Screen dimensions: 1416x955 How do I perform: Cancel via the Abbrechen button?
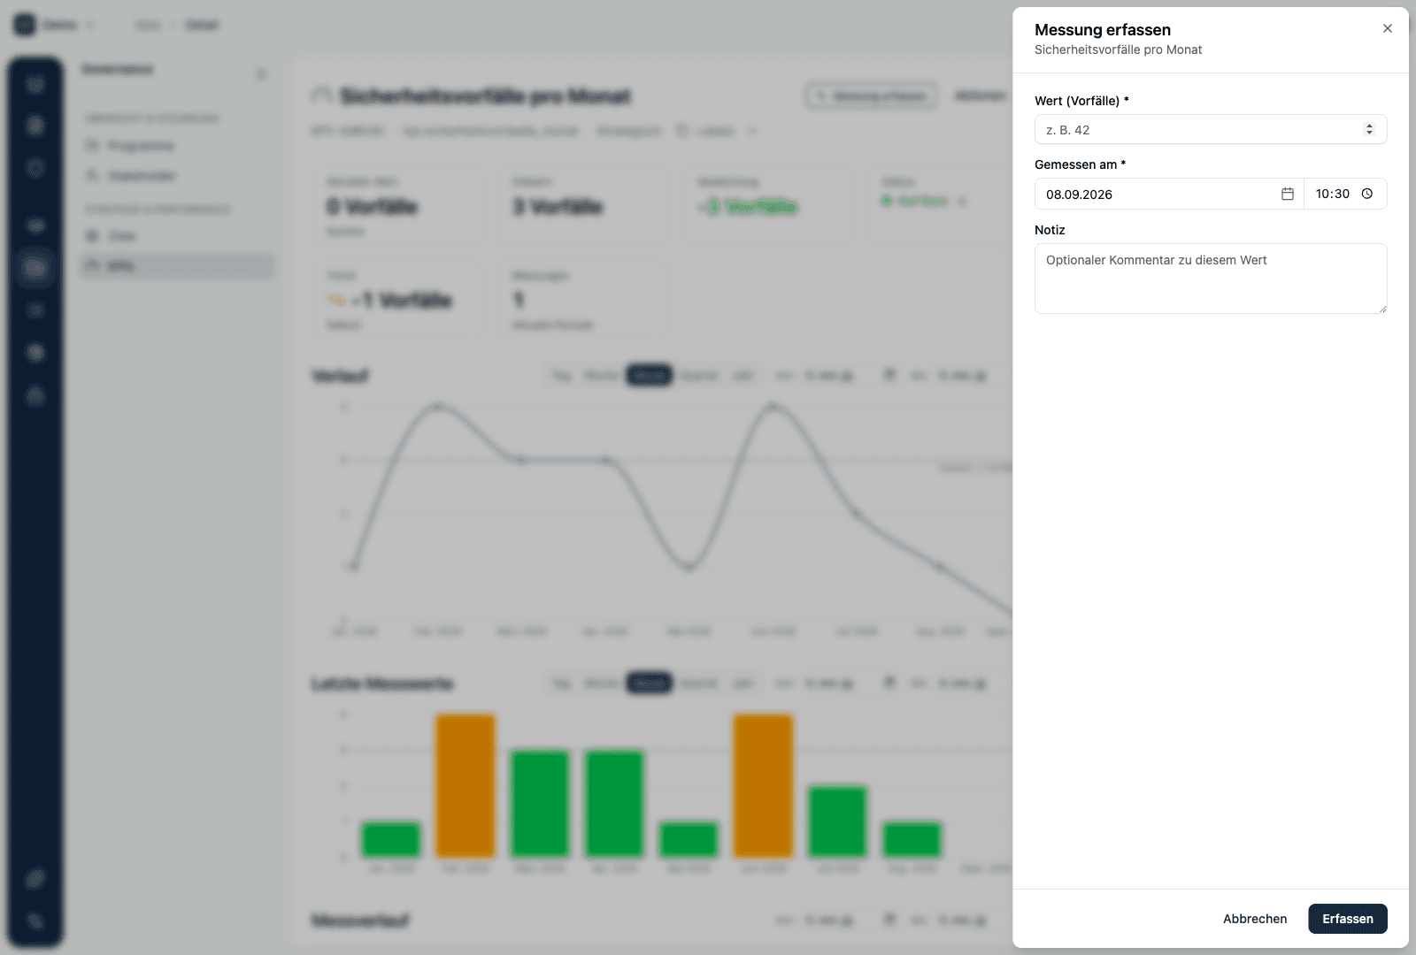point(1254,919)
